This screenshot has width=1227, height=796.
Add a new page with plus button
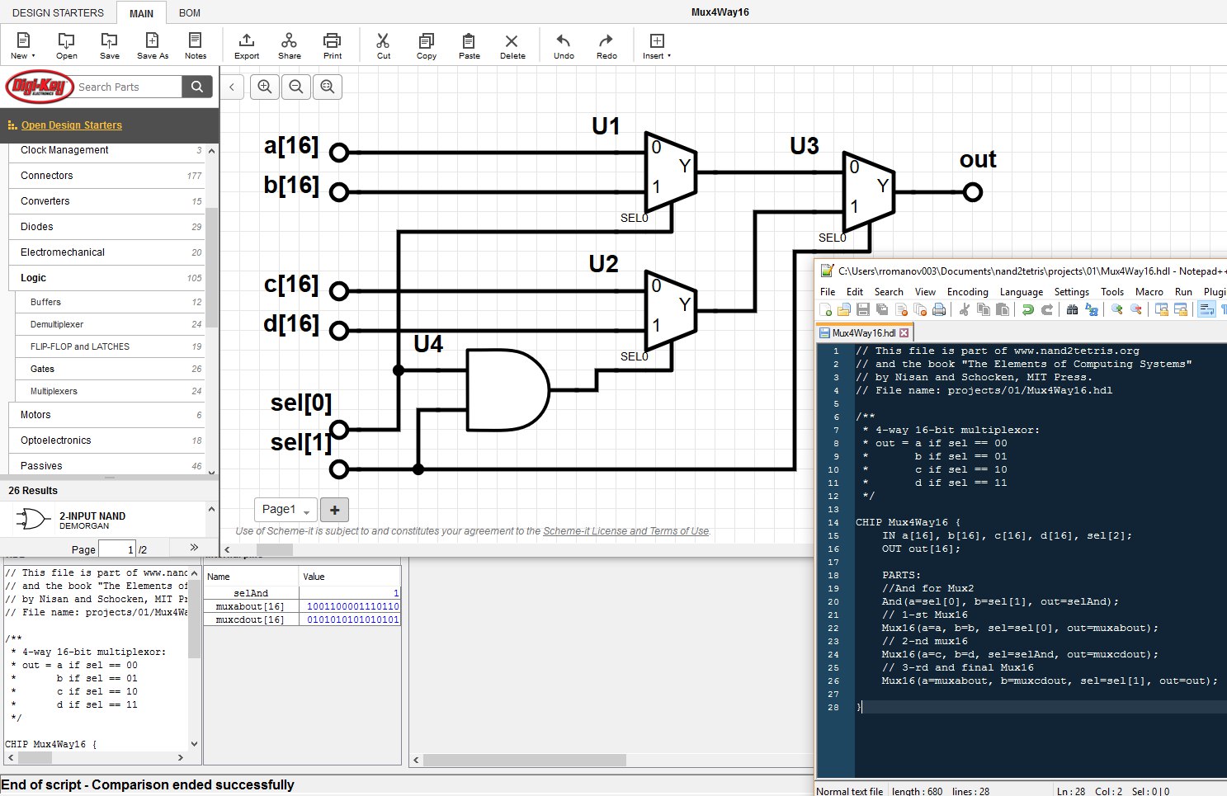pyautogui.click(x=334, y=510)
